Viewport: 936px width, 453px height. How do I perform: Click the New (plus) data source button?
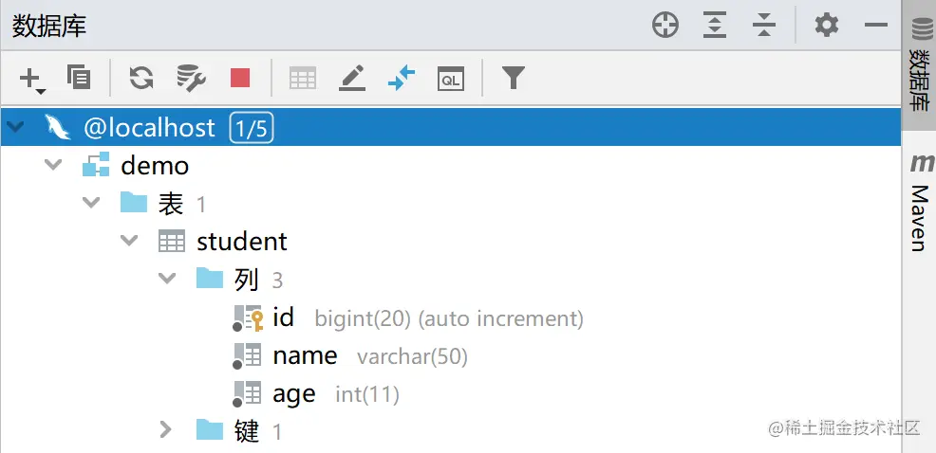(x=31, y=80)
